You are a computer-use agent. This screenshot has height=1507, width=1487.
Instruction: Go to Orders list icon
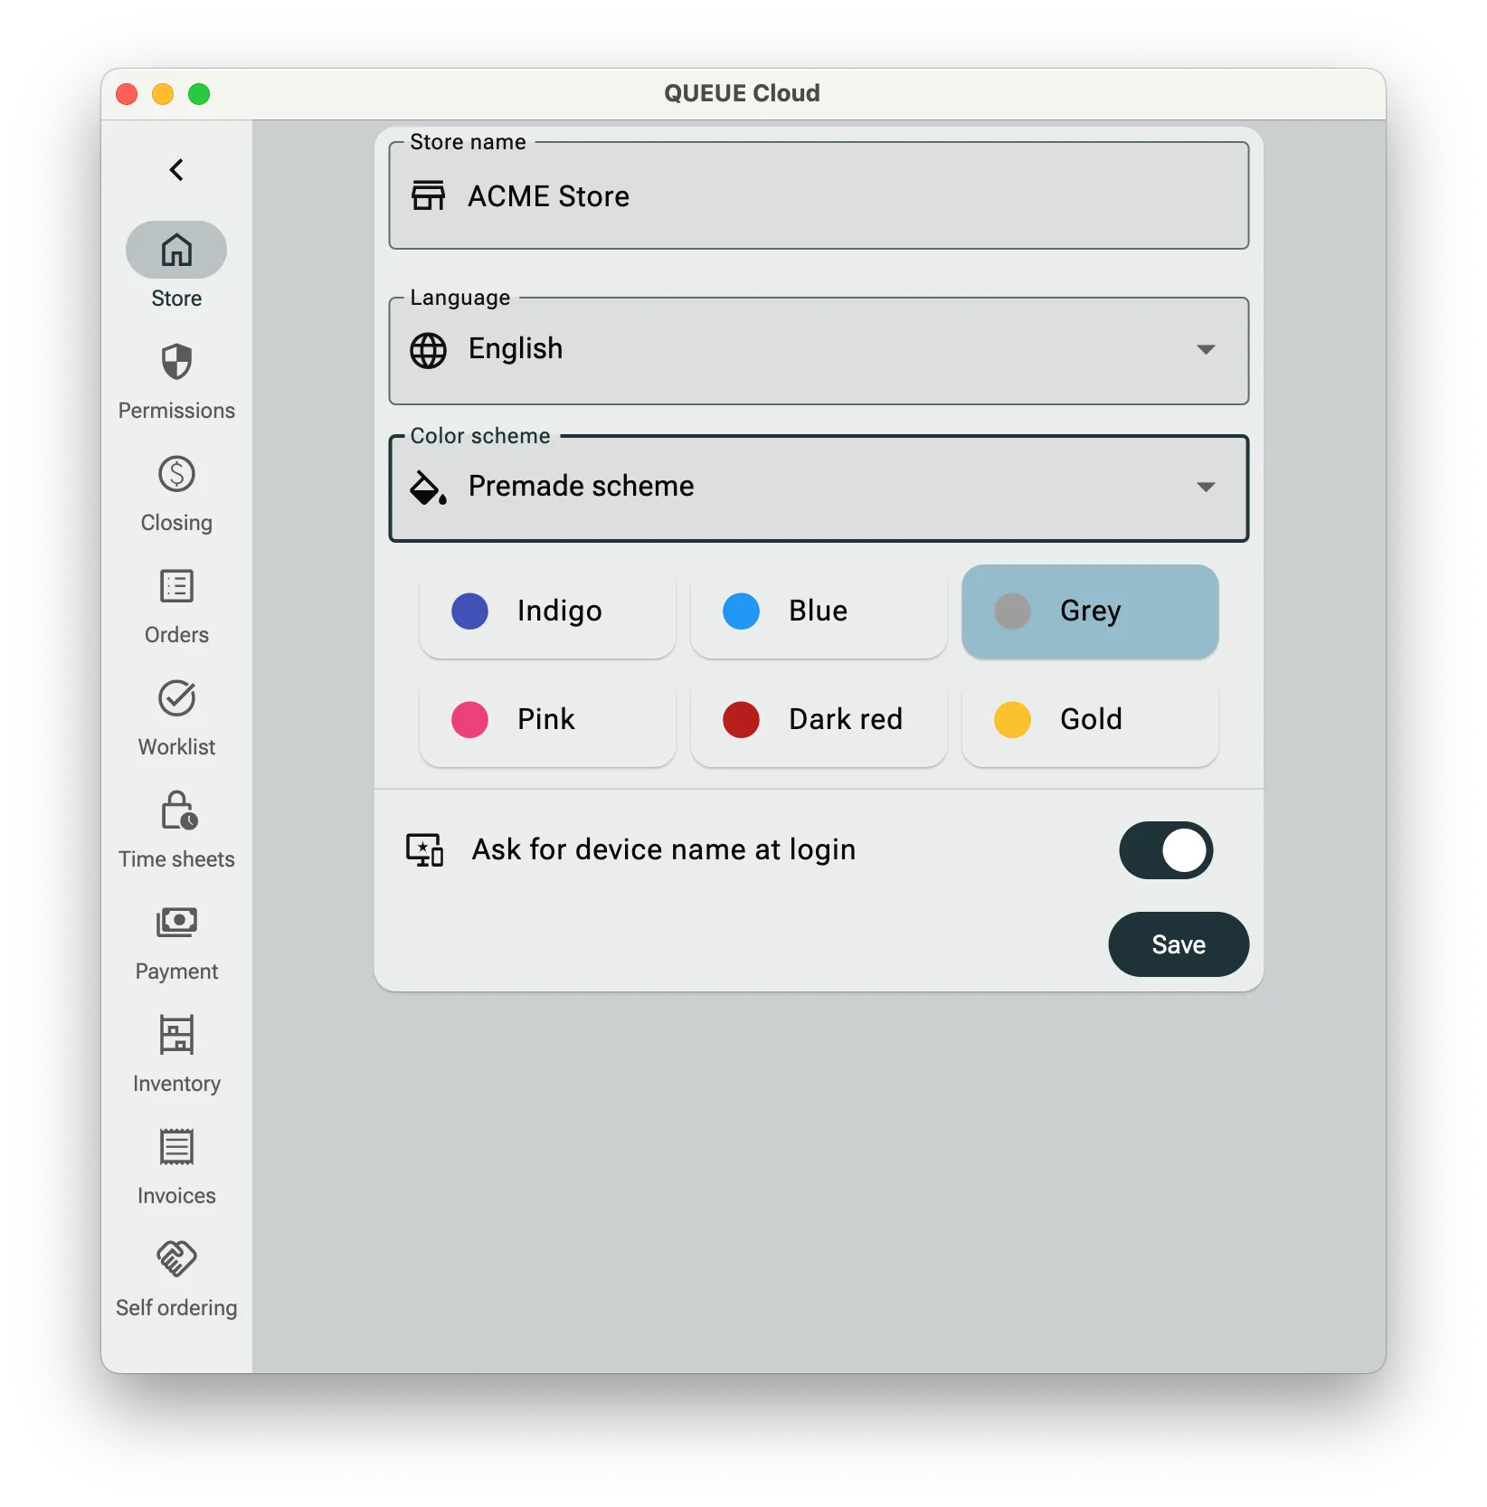[176, 586]
